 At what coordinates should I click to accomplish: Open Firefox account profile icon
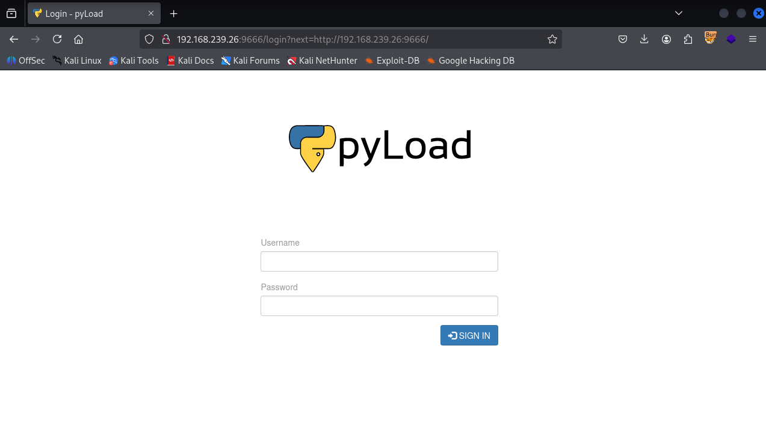666,39
